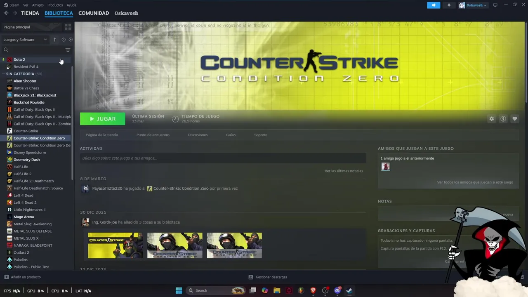This screenshot has height=297, width=528.
Task: Open the Amigos menu
Action: click(x=38, y=5)
